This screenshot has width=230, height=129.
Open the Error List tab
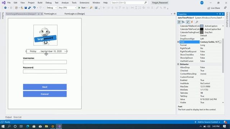click(18, 117)
